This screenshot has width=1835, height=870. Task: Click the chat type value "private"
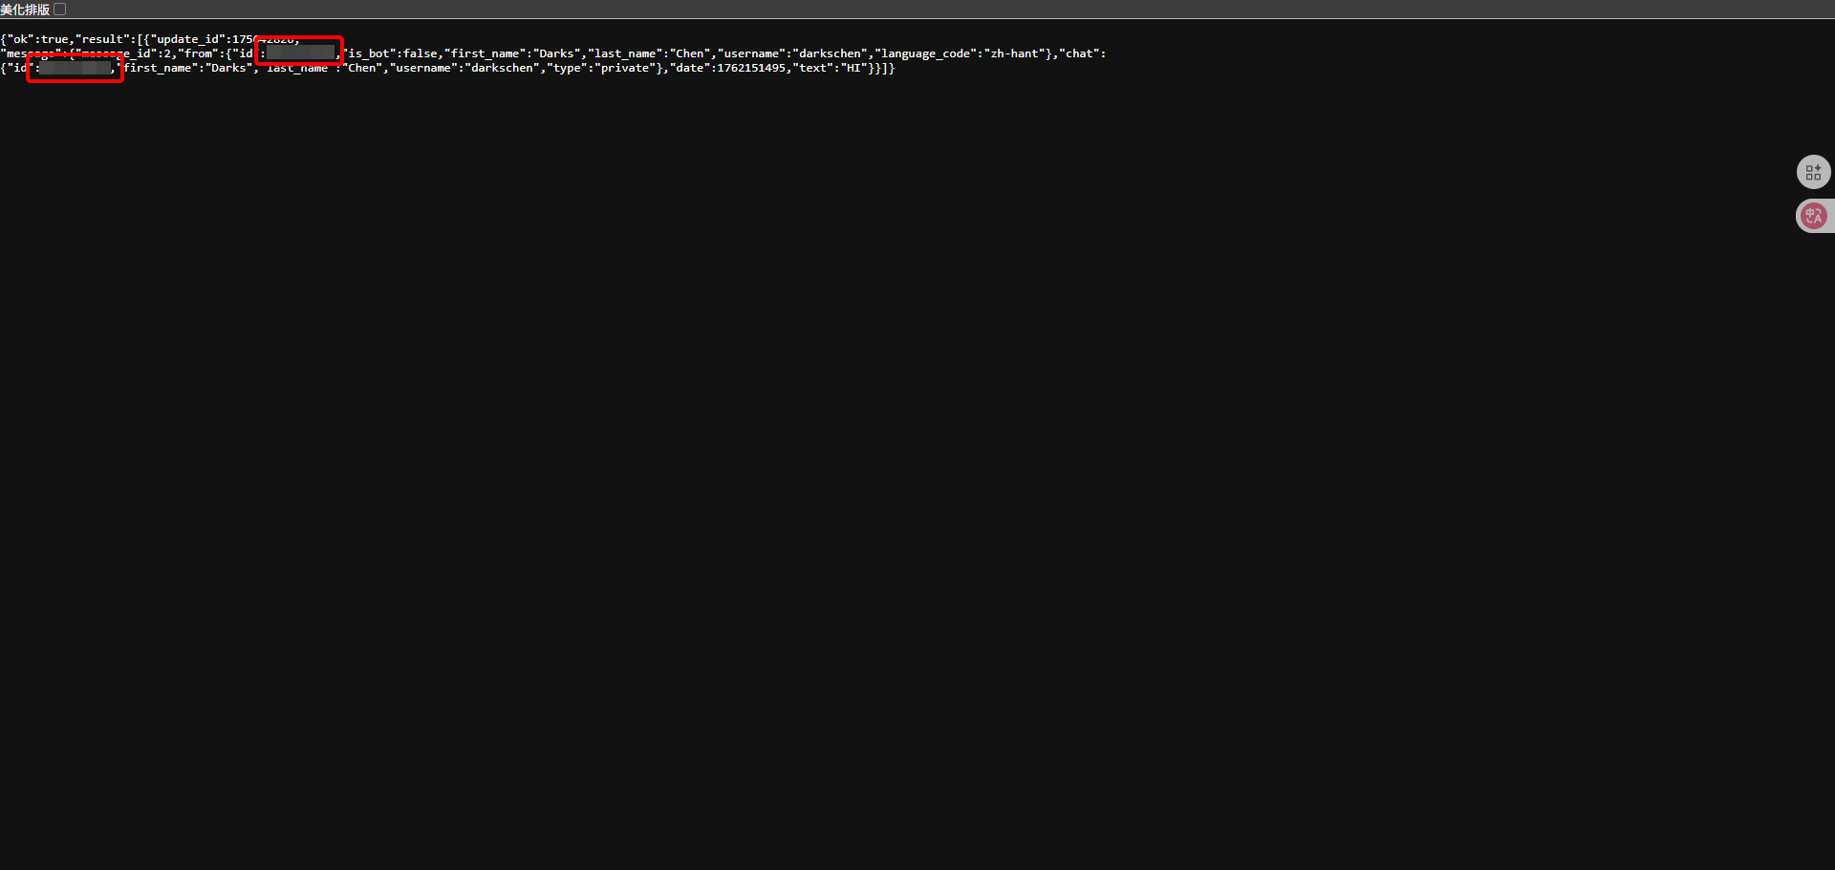click(628, 68)
